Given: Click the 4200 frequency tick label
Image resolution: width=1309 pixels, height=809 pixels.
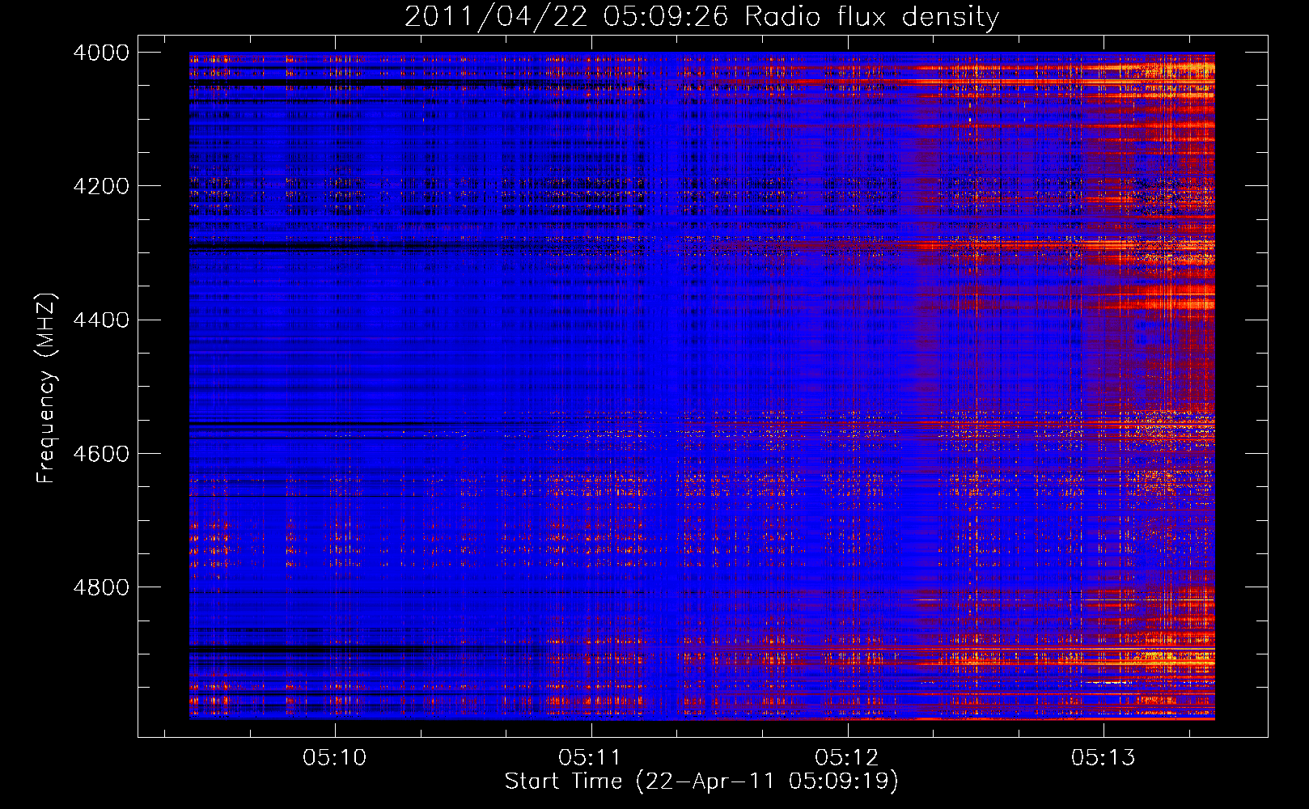Looking at the screenshot, I should click(101, 186).
